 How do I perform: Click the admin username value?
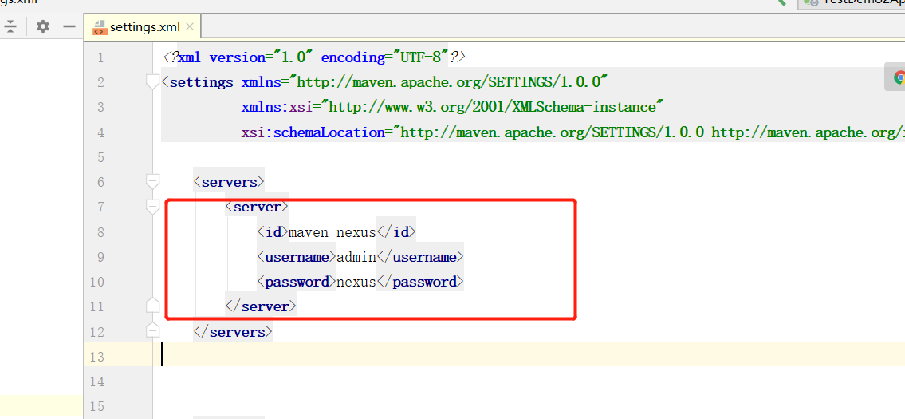pos(356,257)
